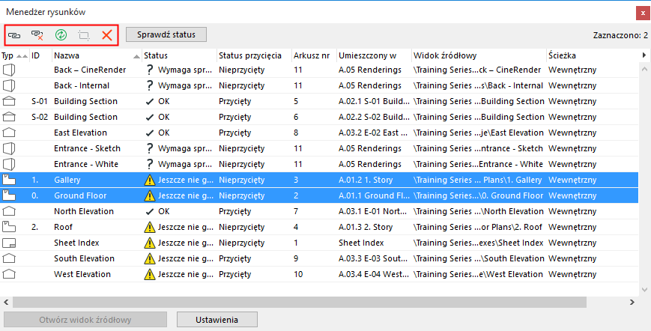Select the North Elevation row
This screenshot has width=651, height=331.
click(84, 211)
